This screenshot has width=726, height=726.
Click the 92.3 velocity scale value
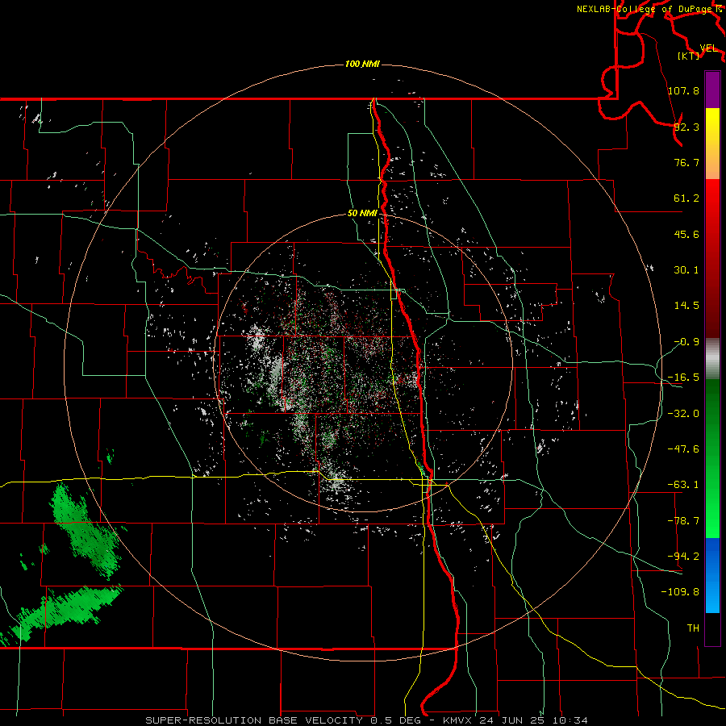tap(686, 127)
